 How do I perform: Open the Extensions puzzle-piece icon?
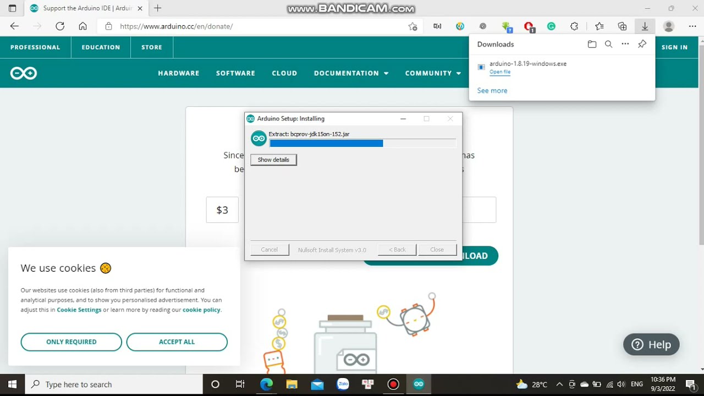[x=574, y=26]
